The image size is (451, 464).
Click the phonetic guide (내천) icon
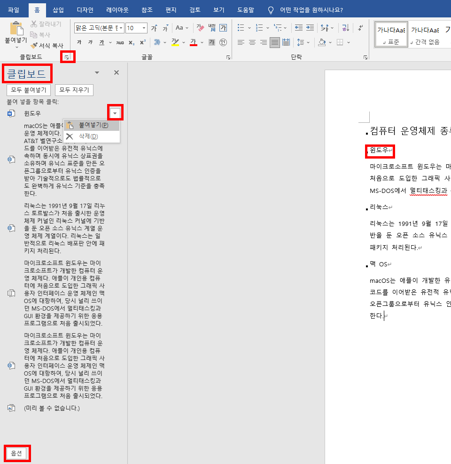[x=212, y=28]
